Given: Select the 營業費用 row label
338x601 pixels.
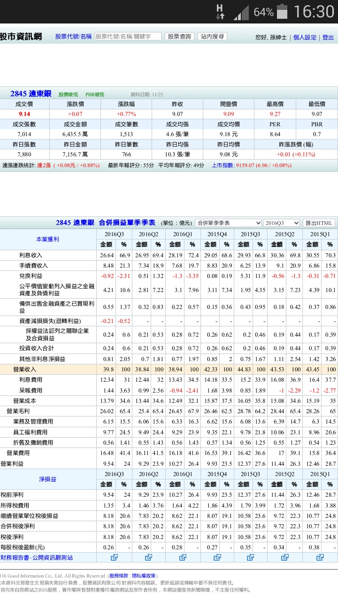Looking at the screenshot, I should pyautogui.click(x=18, y=453).
